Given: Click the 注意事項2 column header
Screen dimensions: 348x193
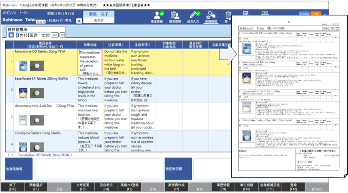Looking at the screenshot, I should 142,45.
